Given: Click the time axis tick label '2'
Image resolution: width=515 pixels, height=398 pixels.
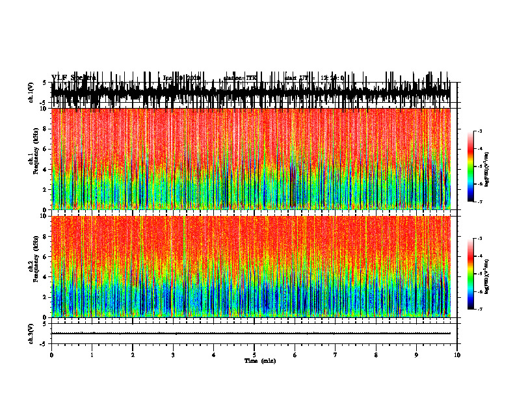Looking at the screenshot, I should point(133,355).
